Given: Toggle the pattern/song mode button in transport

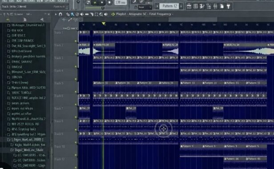Looking at the screenshot, I should point(88,3).
